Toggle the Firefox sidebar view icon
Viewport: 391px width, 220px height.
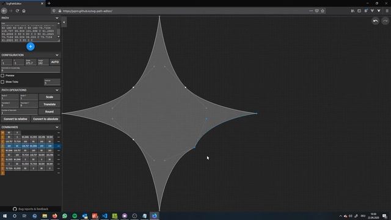[x=359, y=11]
